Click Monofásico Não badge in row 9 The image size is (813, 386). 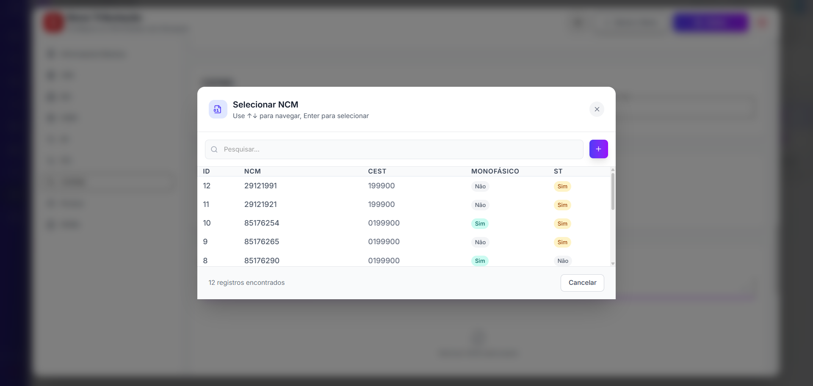480,242
